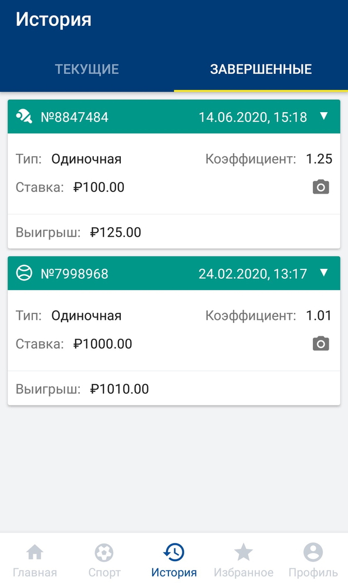Collapse the first bet card chevron
This screenshot has height=587, width=348.
(x=323, y=116)
